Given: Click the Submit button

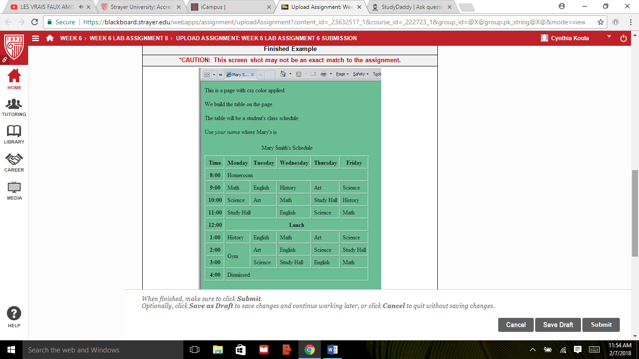Looking at the screenshot, I should tap(601, 325).
